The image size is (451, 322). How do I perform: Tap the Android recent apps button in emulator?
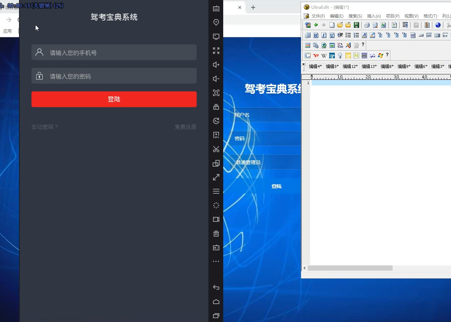(x=216, y=316)
